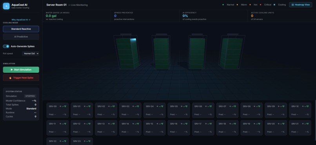Image resolution: width=316 pixels, height=145 pixels.
Task: Open the Poll speed dropdown
Action: tap(31, 54)
